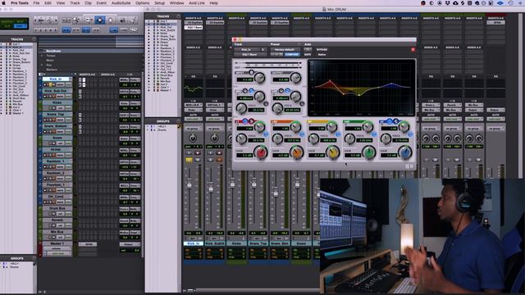This screenshot has width=525, height=295.
Task: Unsolo the Kick_In channel in the mixer
Action: tap(189, 161)
